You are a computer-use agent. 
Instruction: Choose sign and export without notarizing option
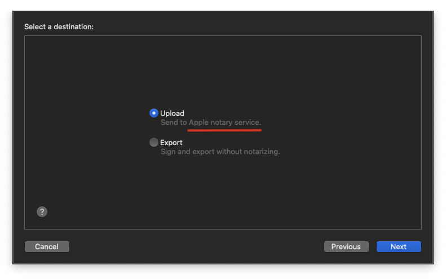153,142
